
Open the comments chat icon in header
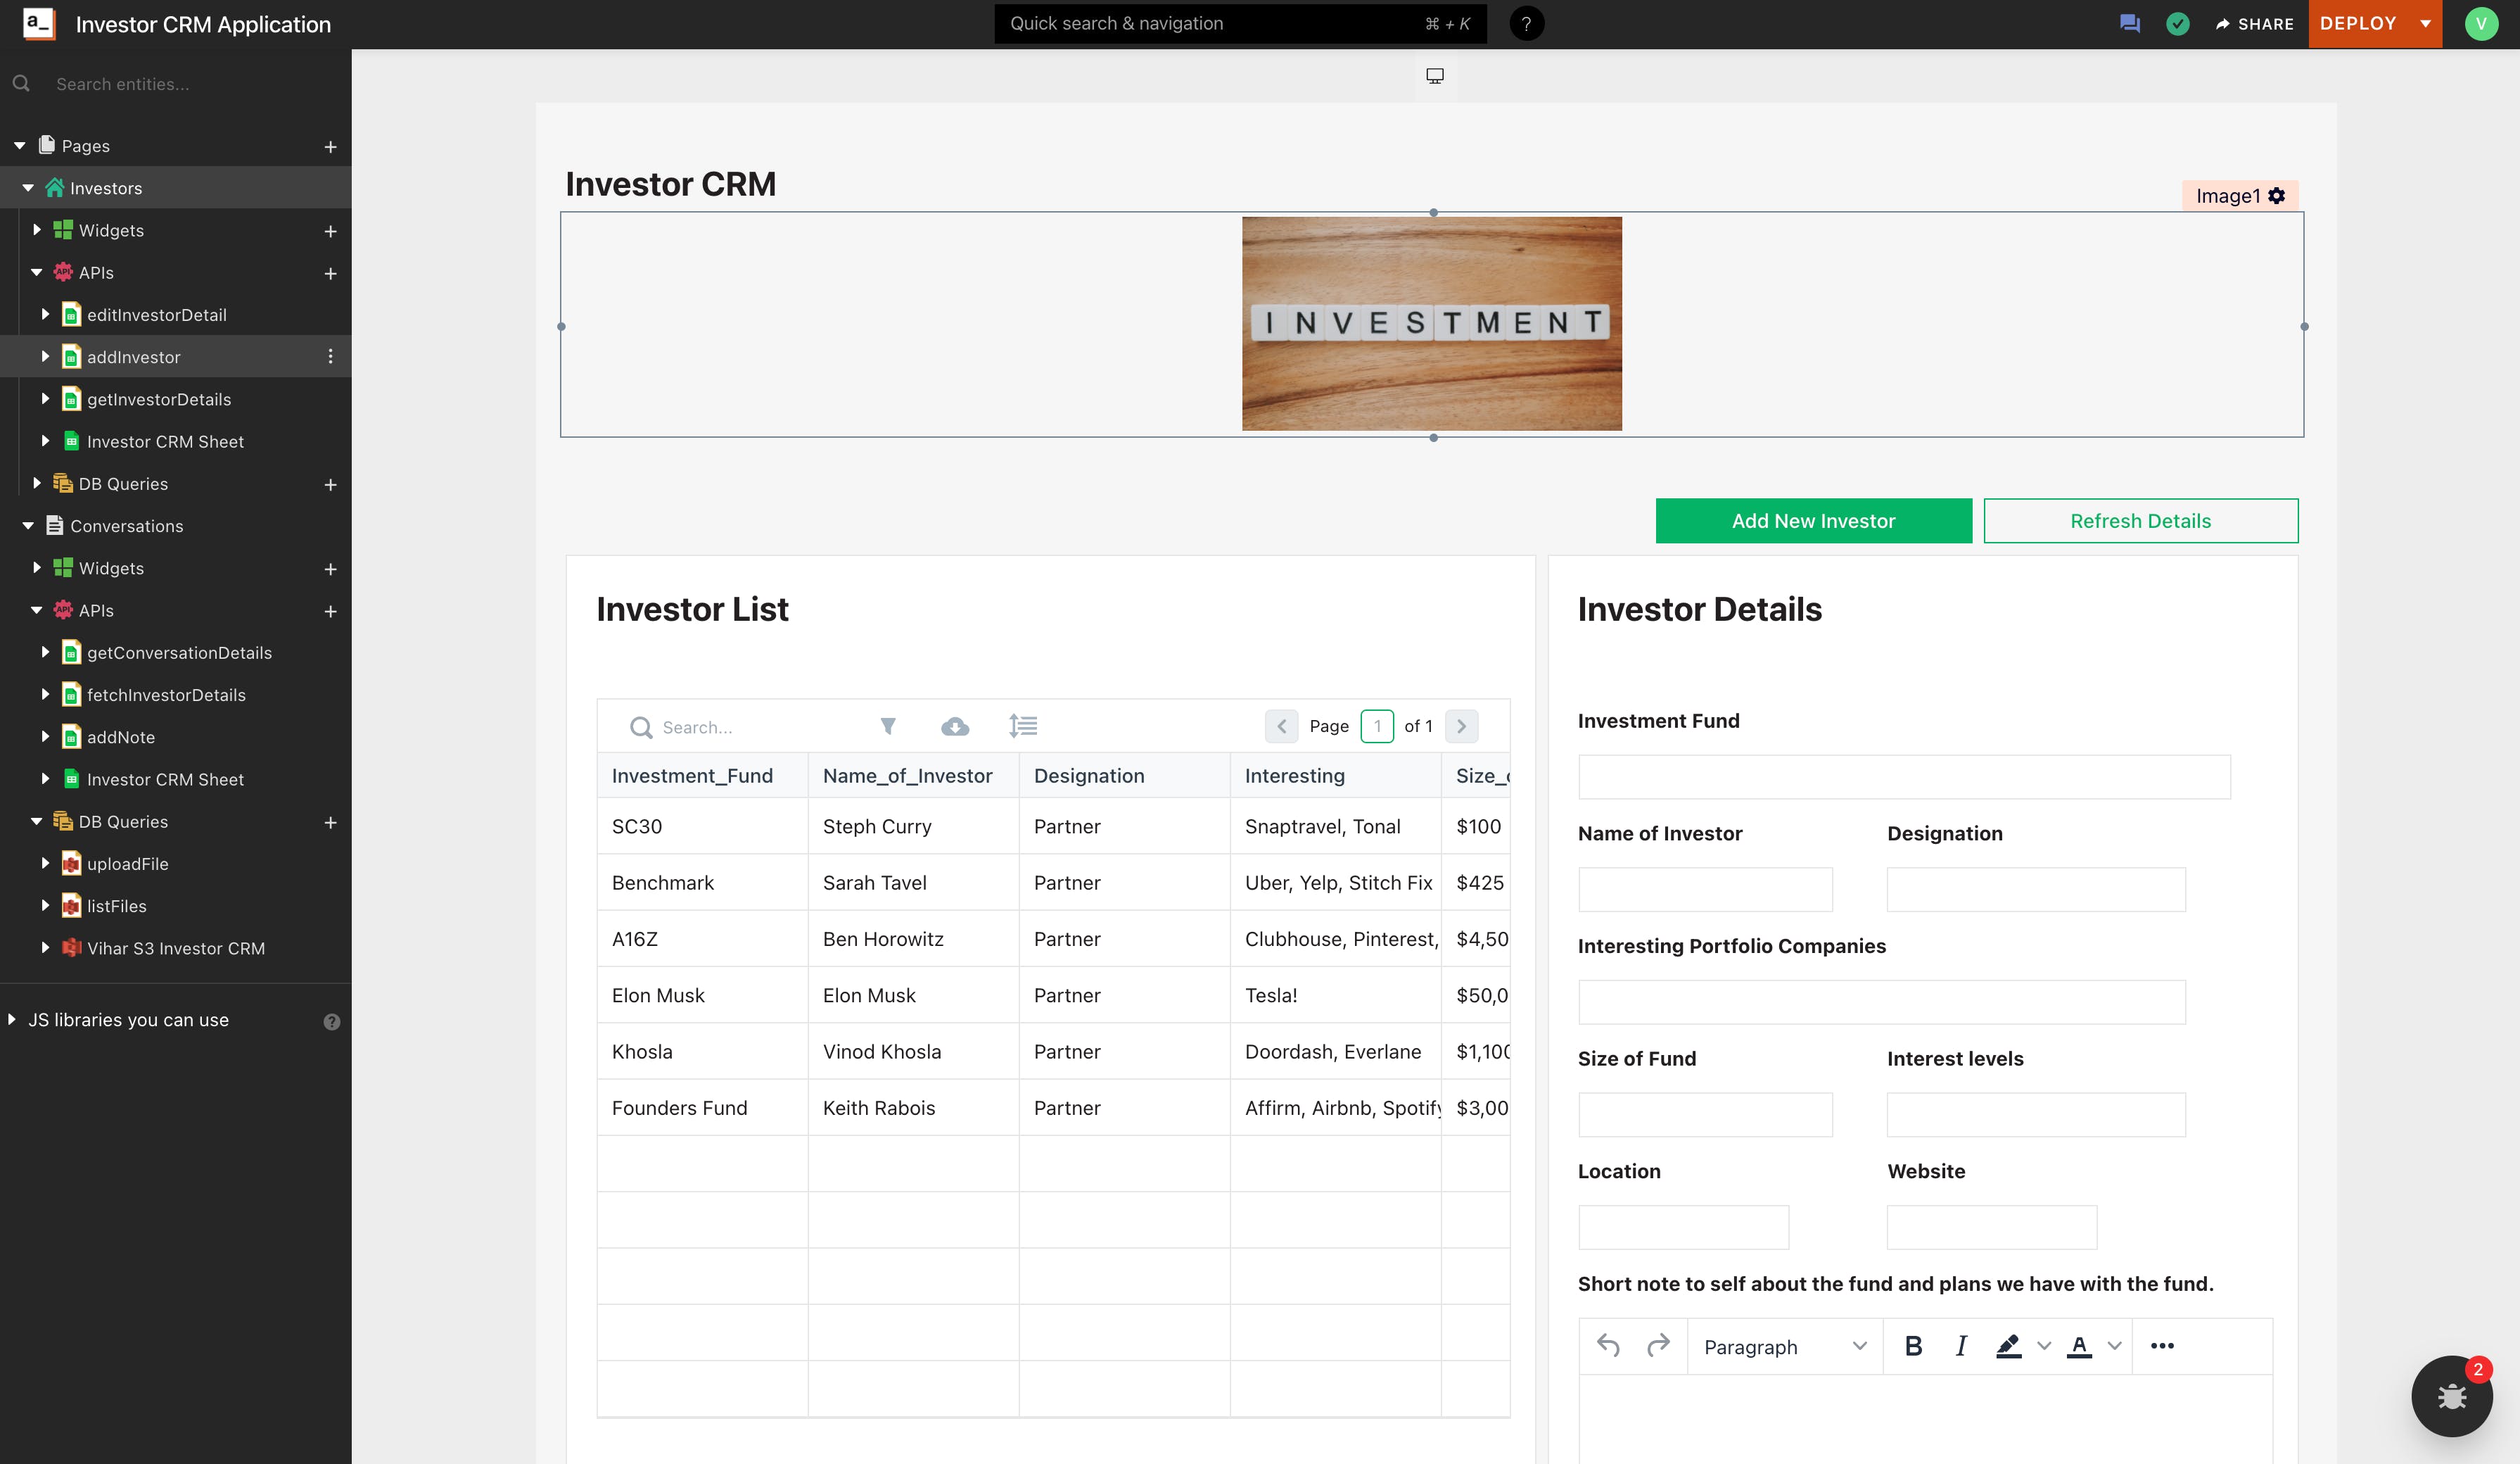[x=2129, y=24]
